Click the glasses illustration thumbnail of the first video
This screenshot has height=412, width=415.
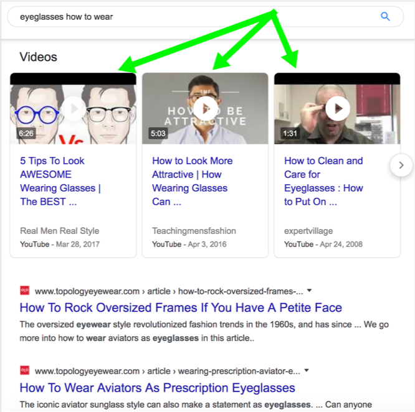click(x=73, y=109)
